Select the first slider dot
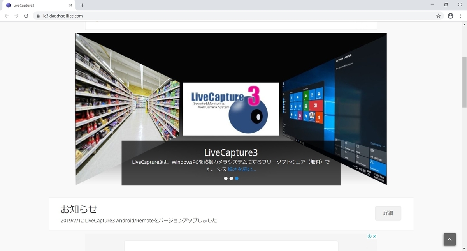The width and height of the screenshot is (467, 251). pyautogui.click(x=226, y=179)
